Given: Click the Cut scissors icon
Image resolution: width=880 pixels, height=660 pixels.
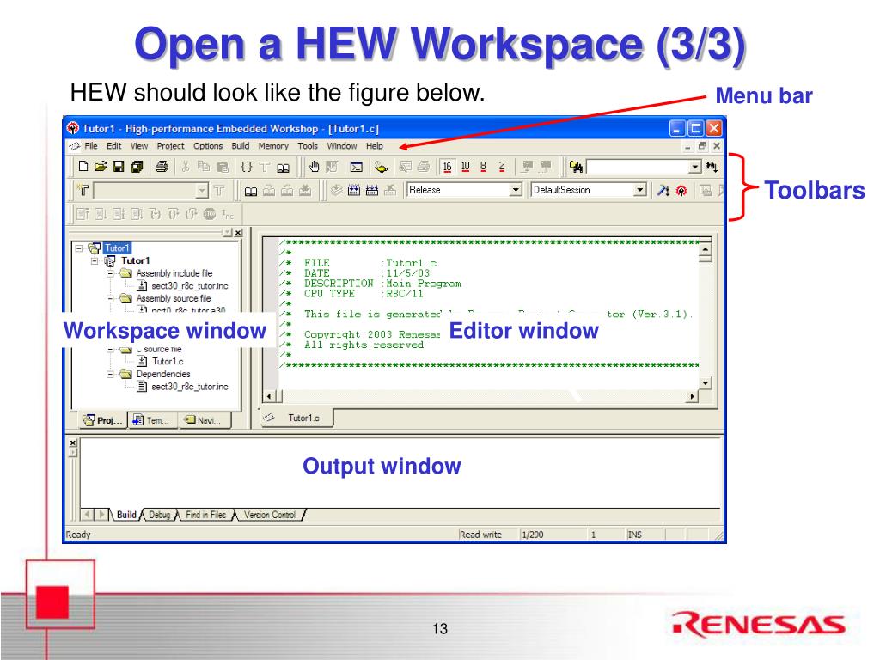Looking at the screenshot, I should [x=186, y=166].
